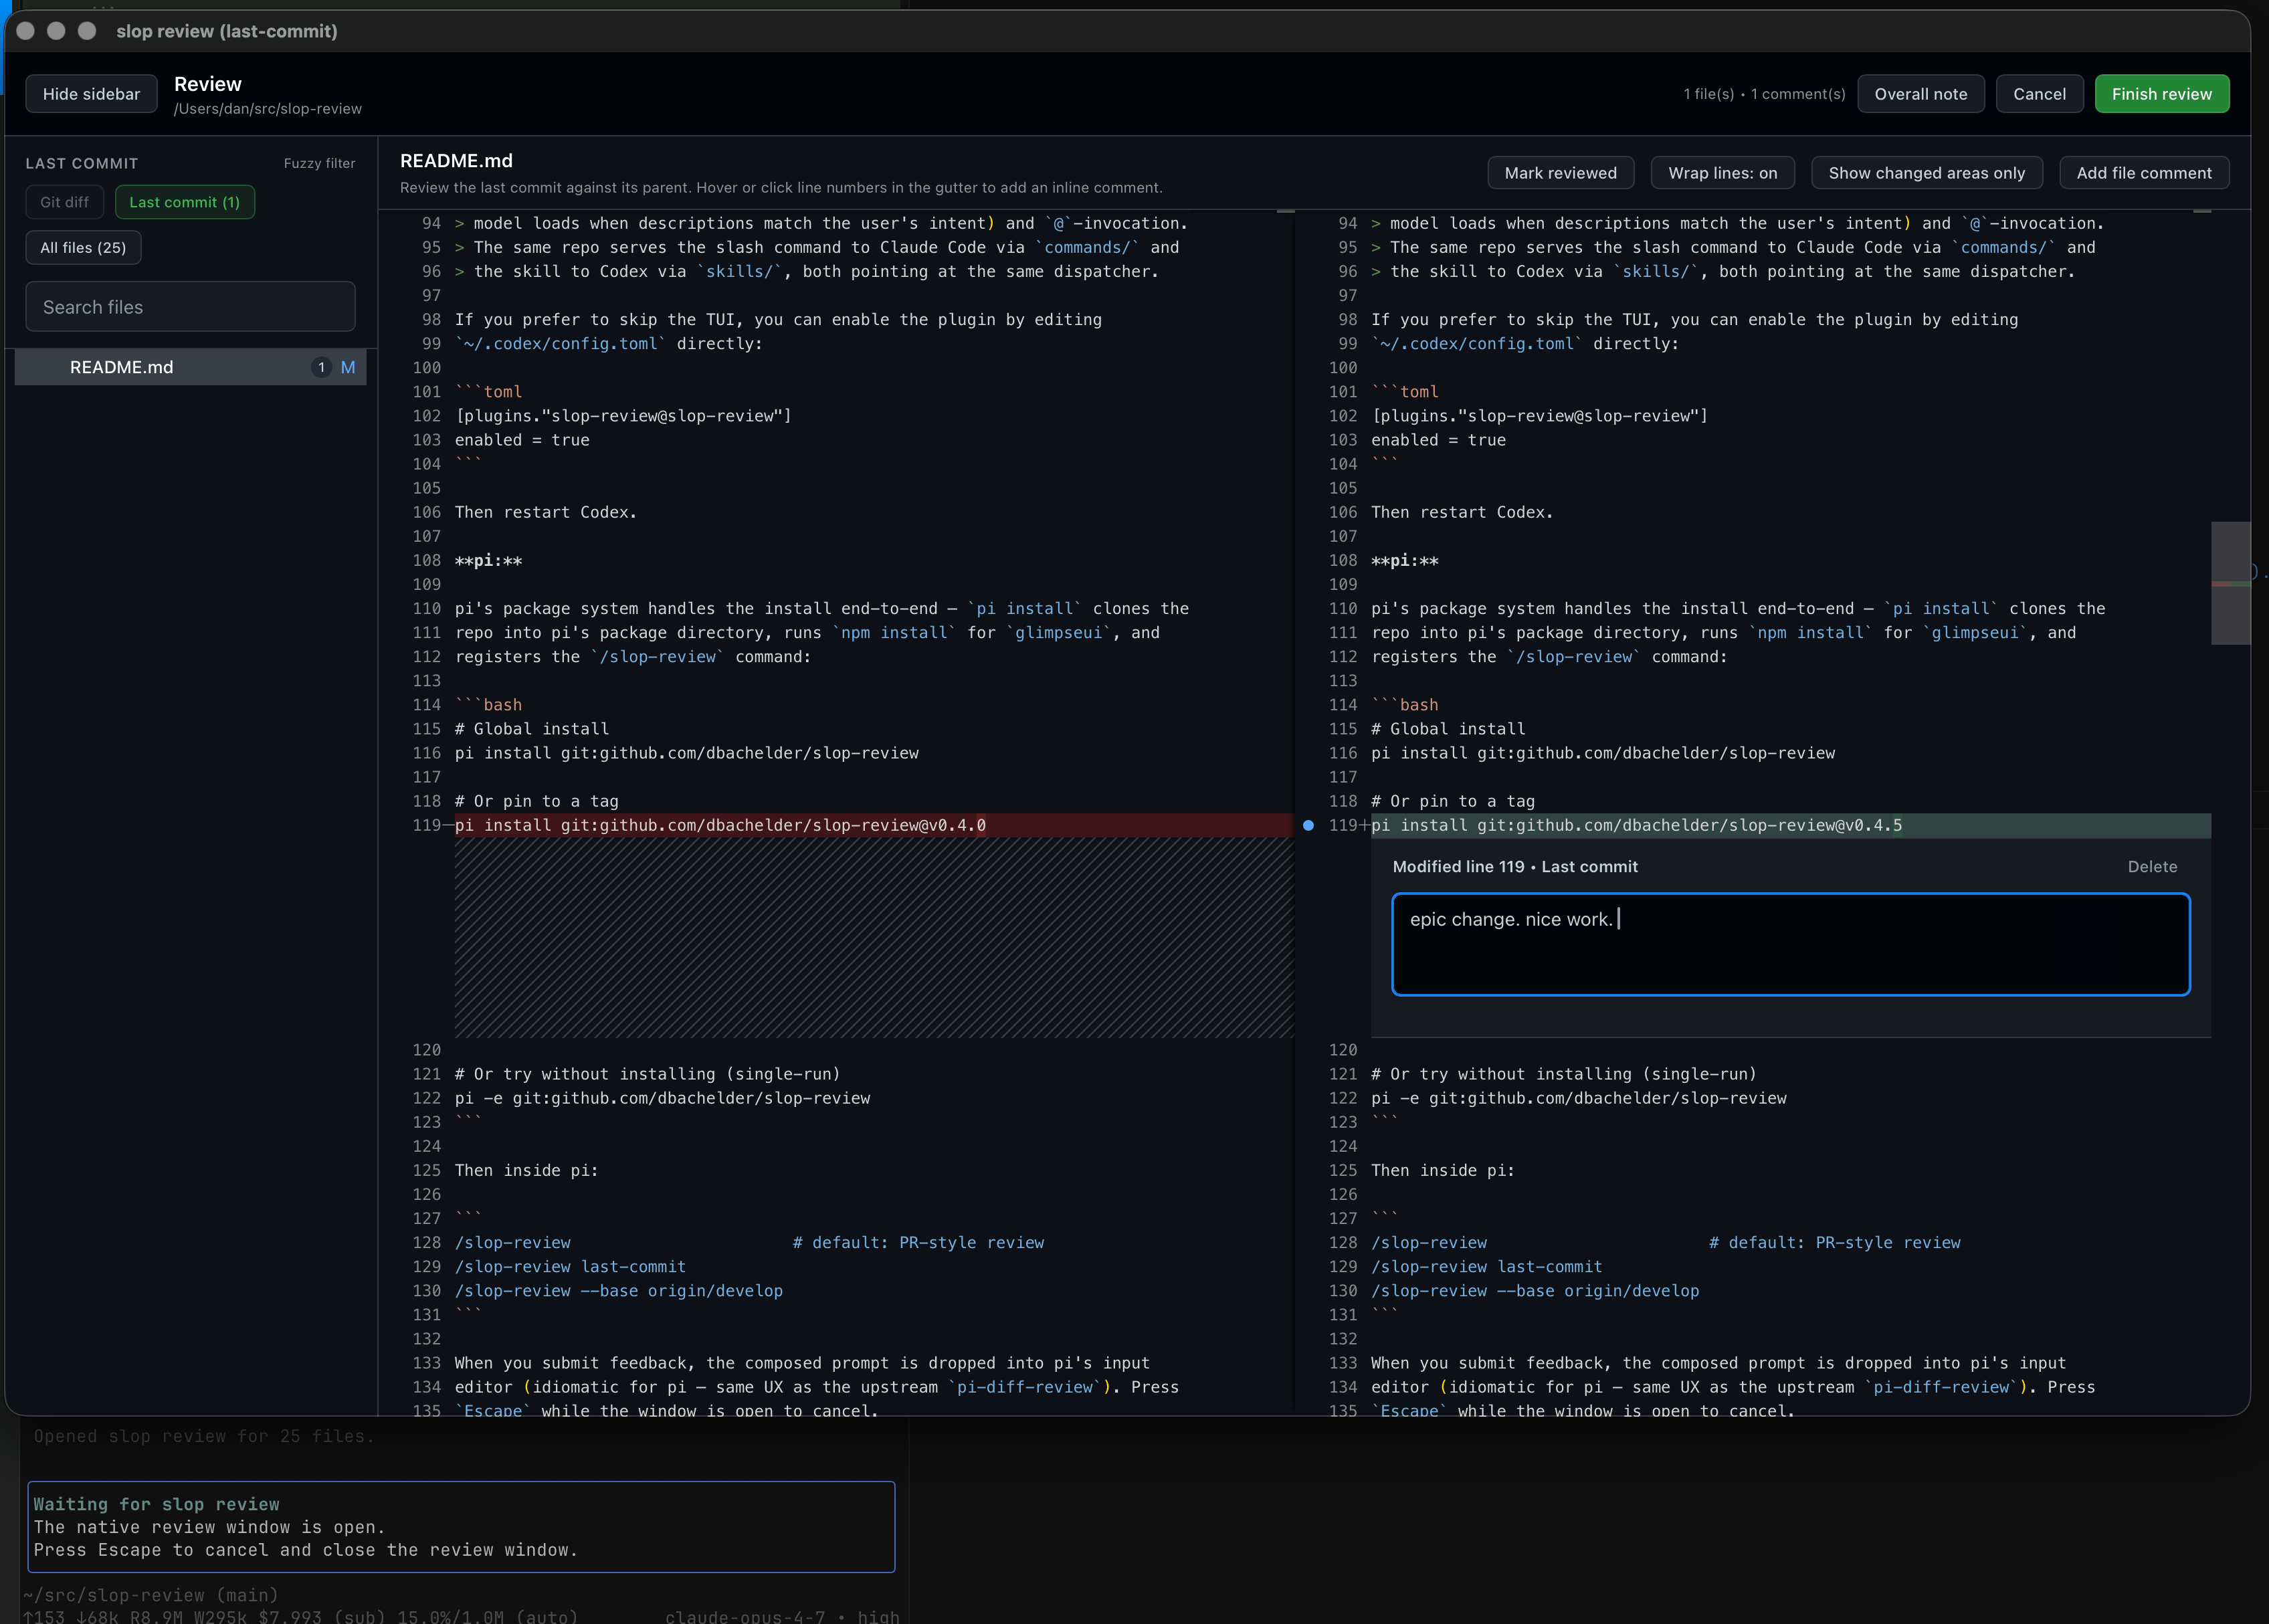Click the gutter number 119 on the removed line

(426, 825)
